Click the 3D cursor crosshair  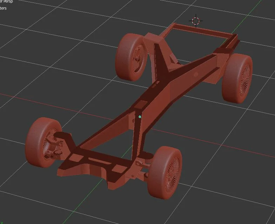196,21
